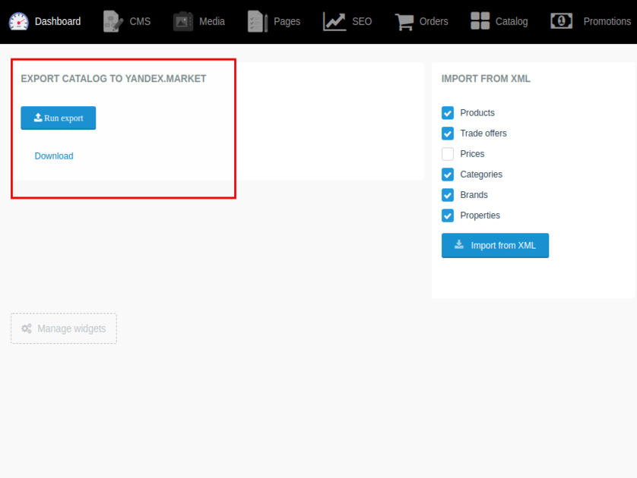Go to the Orders menu label

pos(434,21)
